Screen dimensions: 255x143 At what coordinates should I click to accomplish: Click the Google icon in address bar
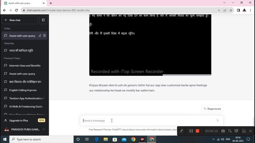pos(219,10)
